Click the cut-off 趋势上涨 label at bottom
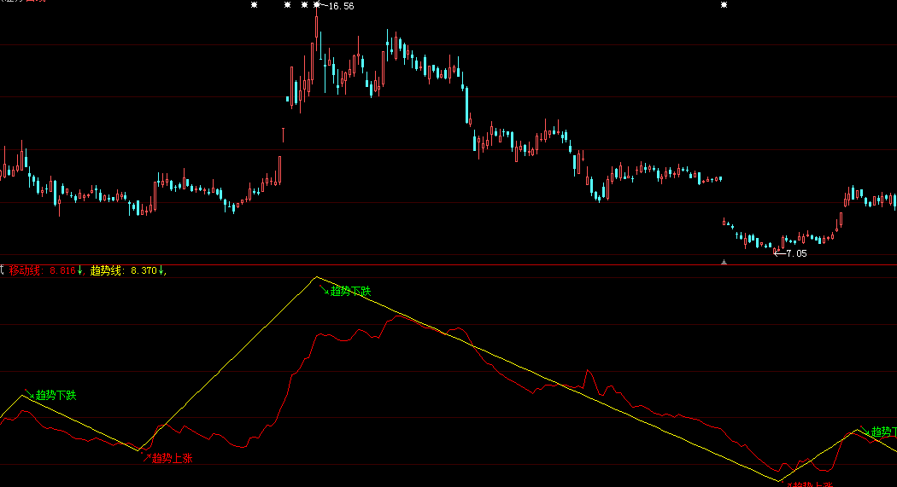The width and height of the screenshot is (897, 487). 810,484
